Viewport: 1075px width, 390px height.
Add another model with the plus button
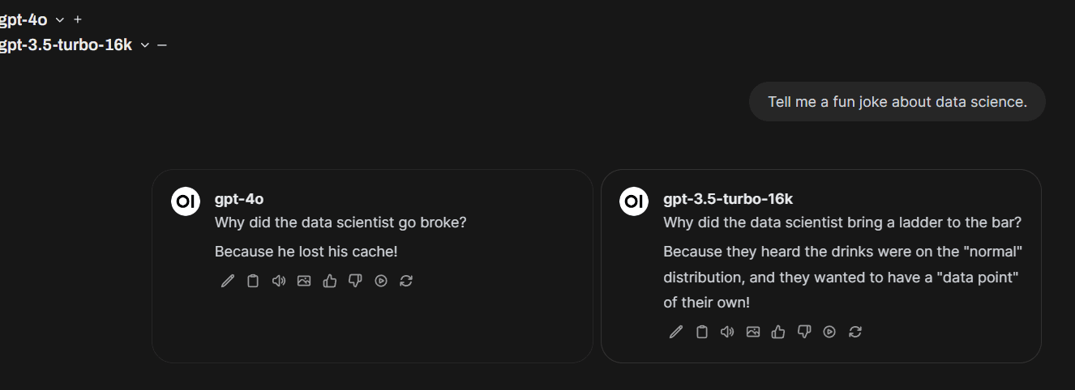tap(78, 19)
